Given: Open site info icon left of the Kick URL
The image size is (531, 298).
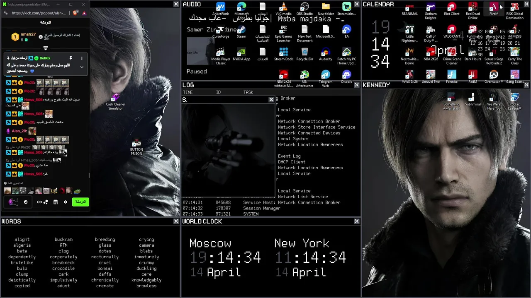Looking at the screenshot, I should [6, 13].
